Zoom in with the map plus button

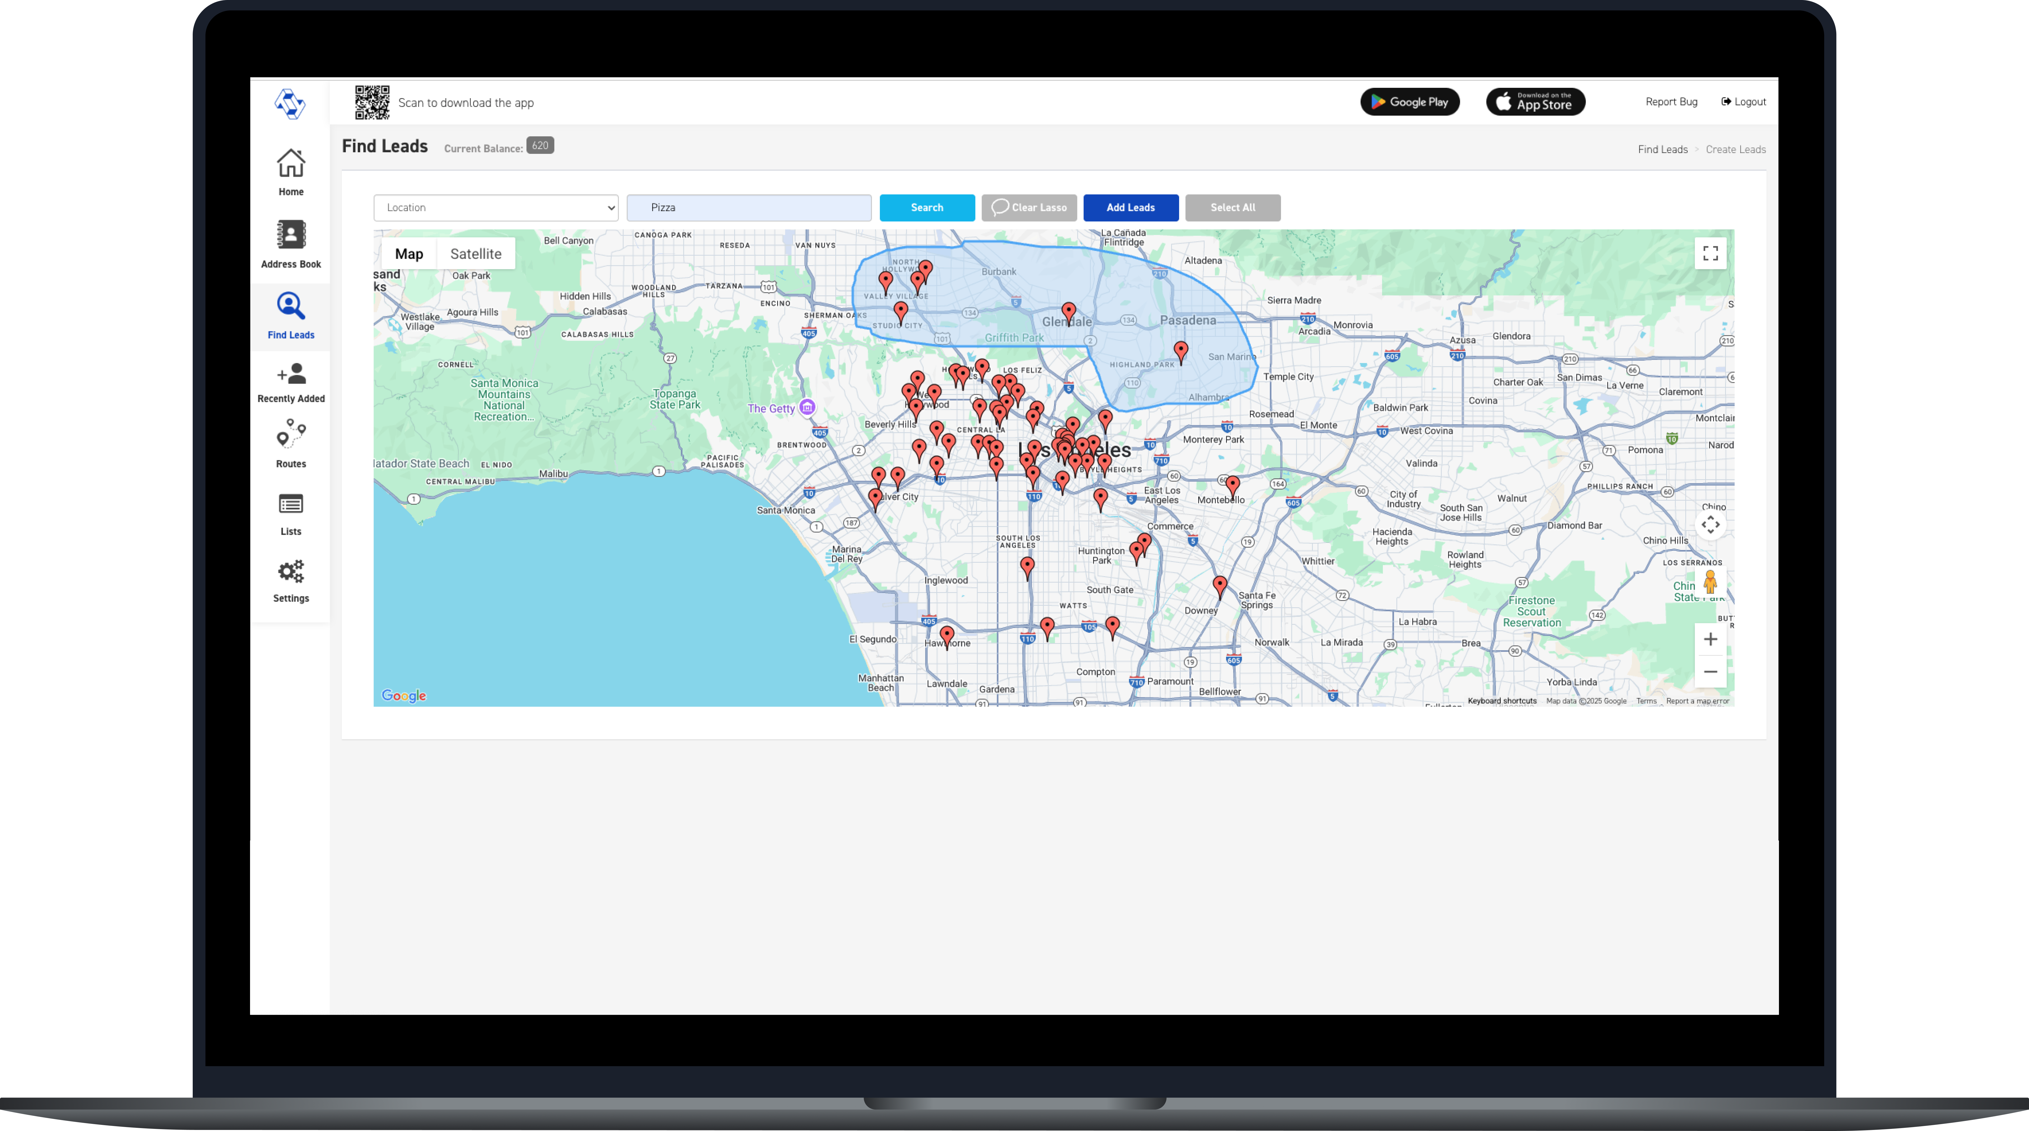[x=1710, y=639]
